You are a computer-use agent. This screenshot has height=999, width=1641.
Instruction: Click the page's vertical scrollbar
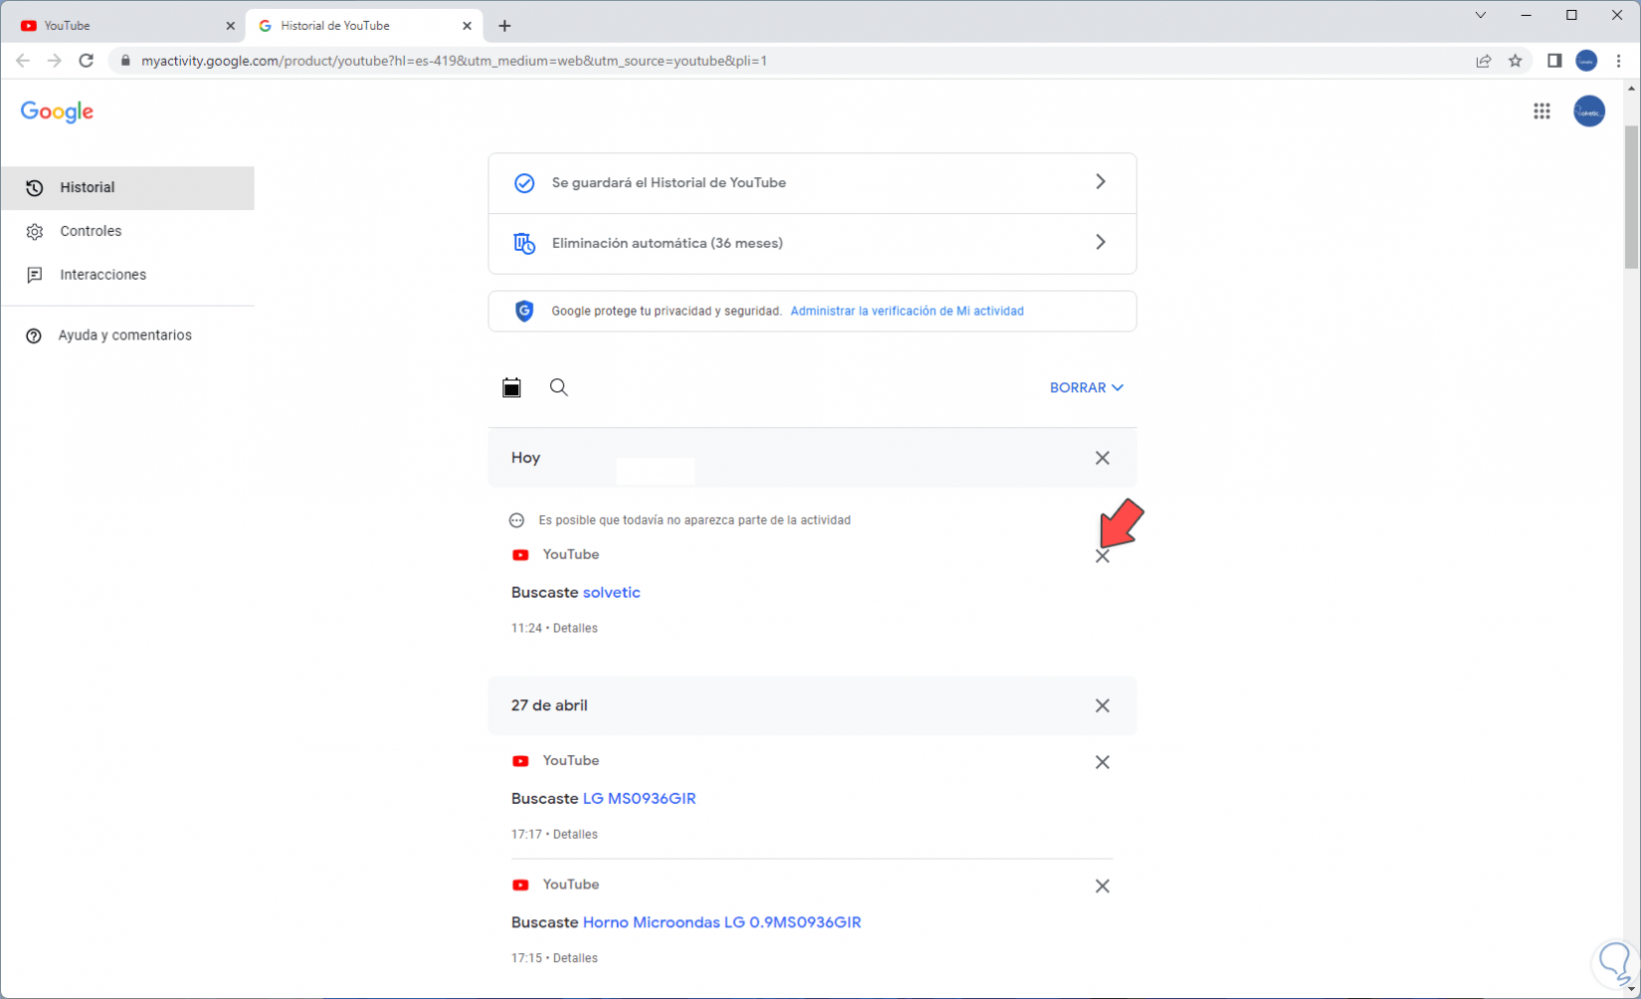coord(1631,199)
